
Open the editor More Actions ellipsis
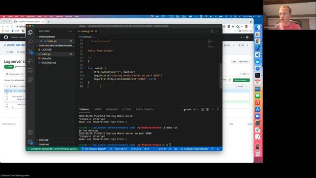[218, 31]
